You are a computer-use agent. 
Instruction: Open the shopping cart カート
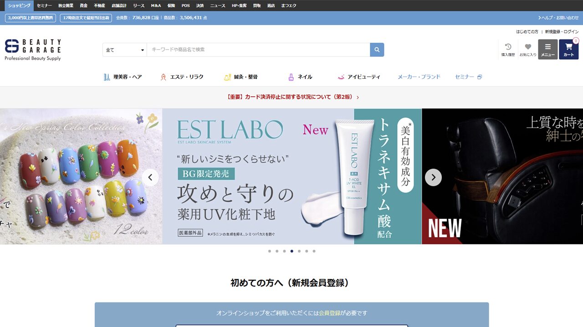coord(568,49)
